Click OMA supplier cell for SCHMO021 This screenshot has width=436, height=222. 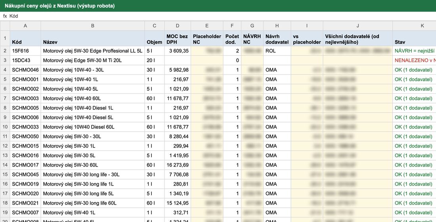click(277, 203)
